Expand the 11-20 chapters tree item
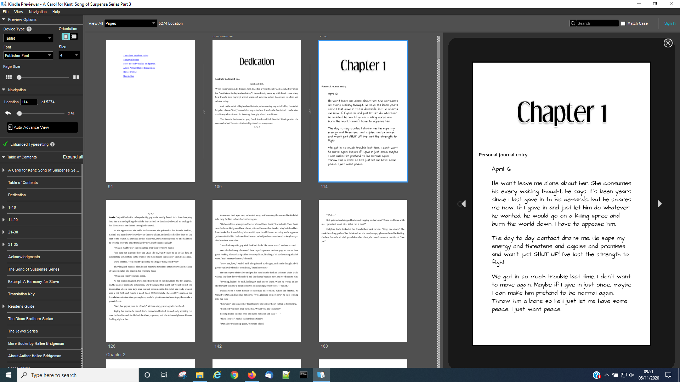Screen dimensions: 680x382 4,220
